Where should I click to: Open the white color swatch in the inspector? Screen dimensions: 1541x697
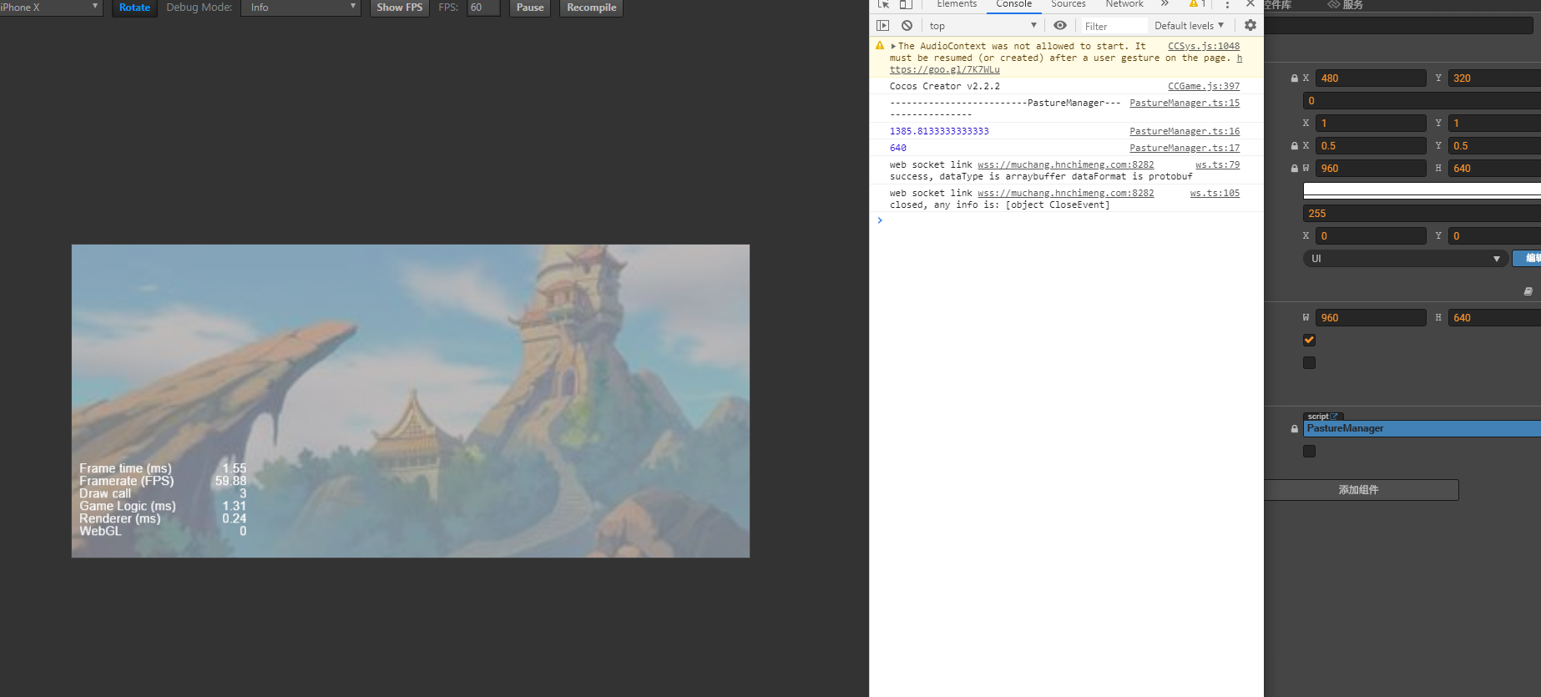coord(1422,190)
